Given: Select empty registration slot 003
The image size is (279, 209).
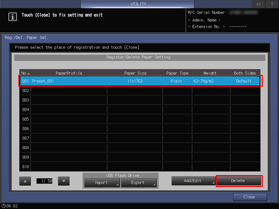Looking at the screenshot, I should point(140,100).
